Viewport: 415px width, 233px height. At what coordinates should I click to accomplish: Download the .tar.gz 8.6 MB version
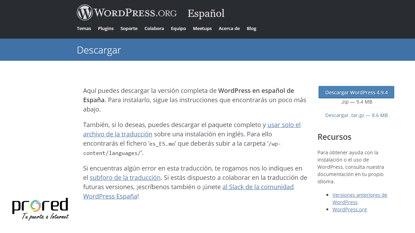click(x=356, y=115)
